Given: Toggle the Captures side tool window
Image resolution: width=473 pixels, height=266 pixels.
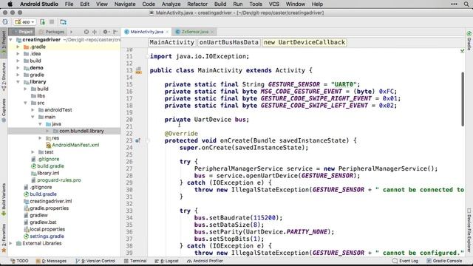Looking at the screenshot, I should pos(4,110).
